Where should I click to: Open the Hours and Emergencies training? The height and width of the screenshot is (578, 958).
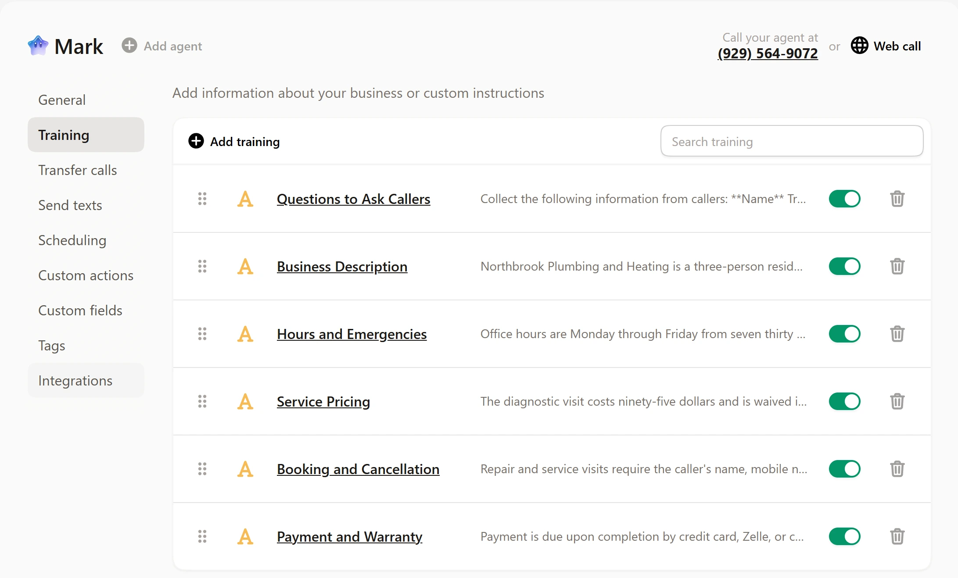pyautogui.click(x=352, y=334)
